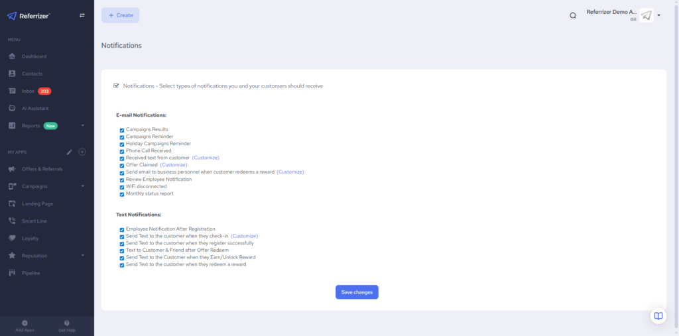Click the paper plane account avatar
679x336 pixels.
646,15
